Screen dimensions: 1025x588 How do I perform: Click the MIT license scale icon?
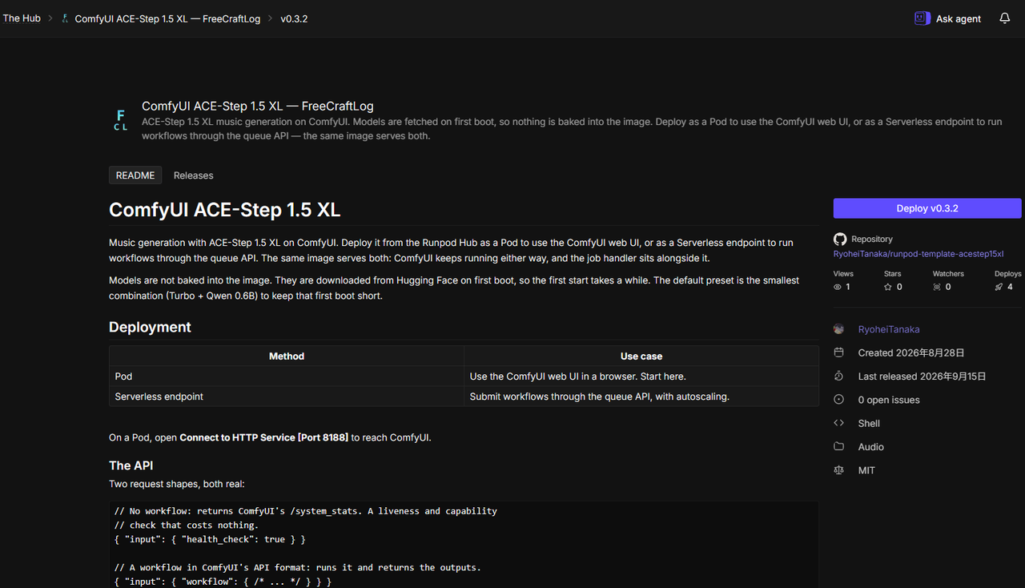[x=838, y=470]
